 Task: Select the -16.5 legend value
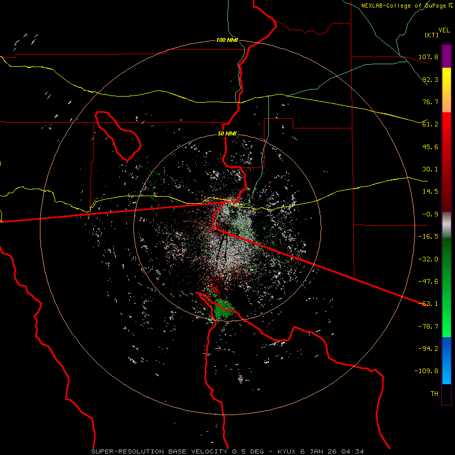(428, 237)
